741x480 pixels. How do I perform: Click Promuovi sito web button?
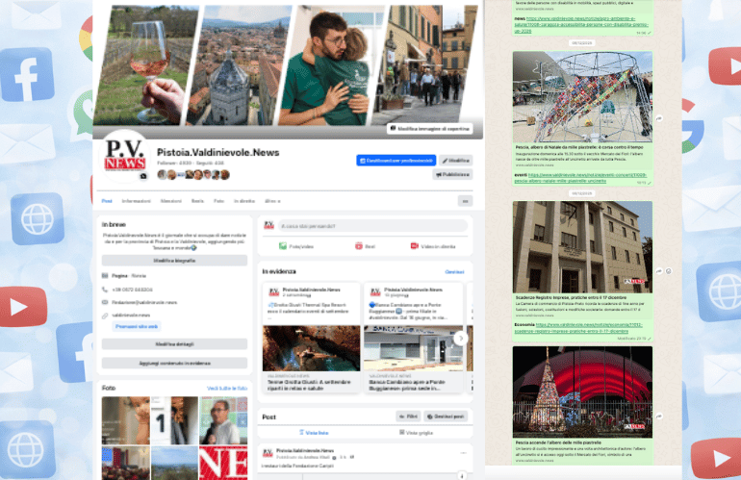click(137, 326)
